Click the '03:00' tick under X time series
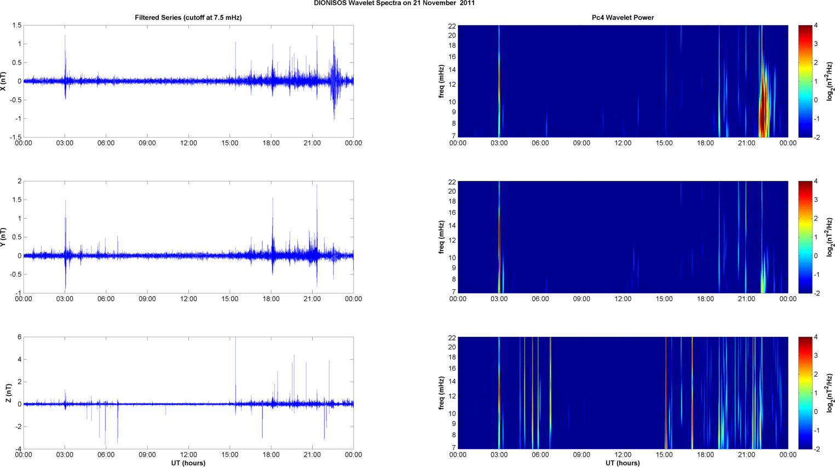 [65, 143]
